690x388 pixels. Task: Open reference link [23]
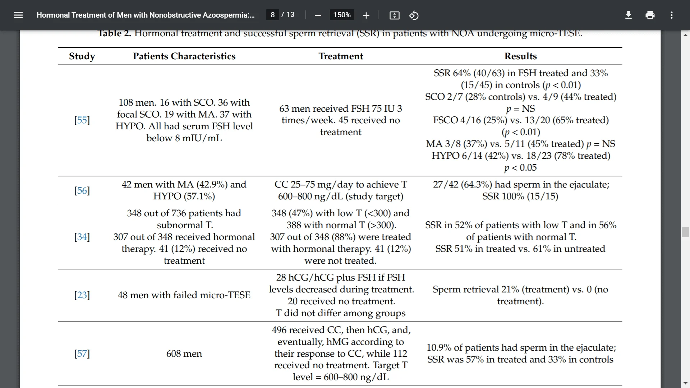pos(82,295)
